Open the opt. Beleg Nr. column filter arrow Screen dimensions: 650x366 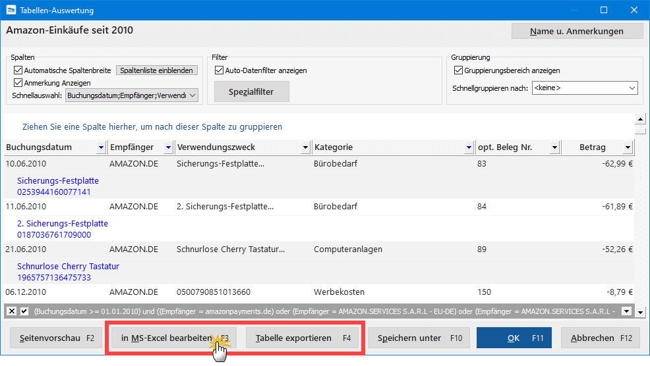[554, 147]
